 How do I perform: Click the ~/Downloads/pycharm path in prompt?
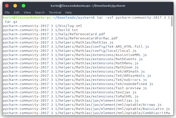pyautogui.click(x=73, y=18)
